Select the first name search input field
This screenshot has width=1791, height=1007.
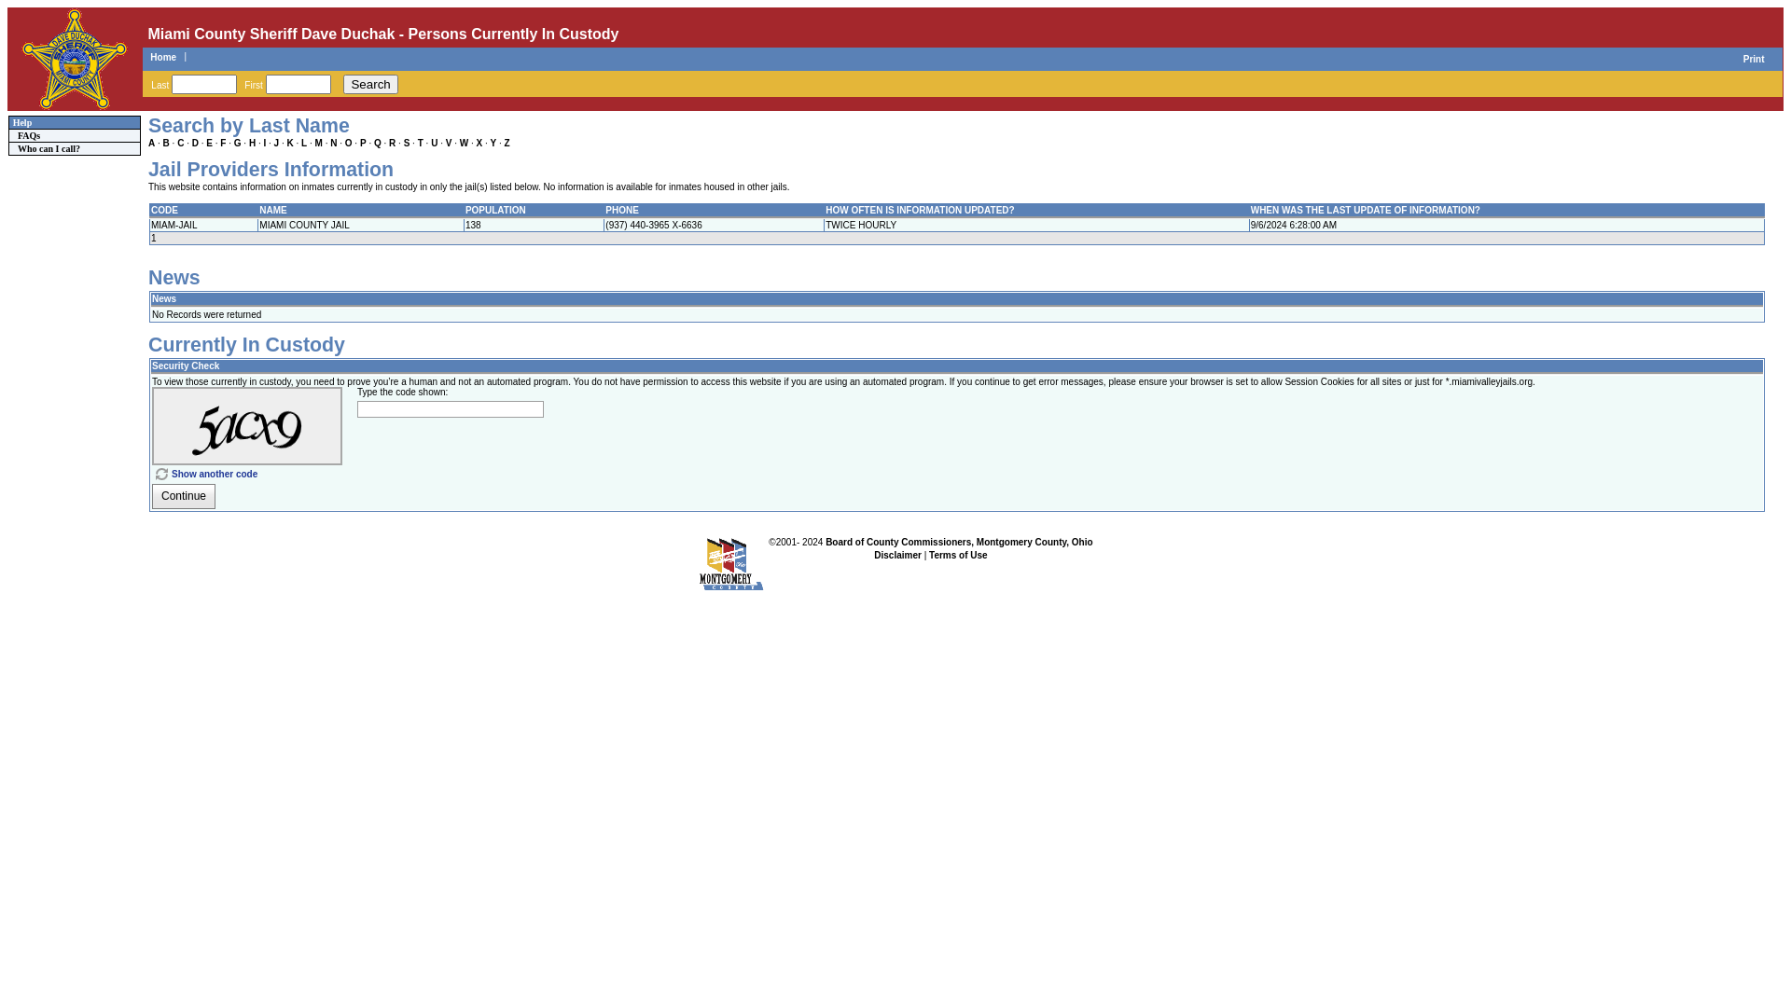coord(298,84)
